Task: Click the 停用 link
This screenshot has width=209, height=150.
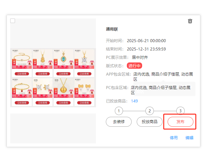Action: point(174,138)
